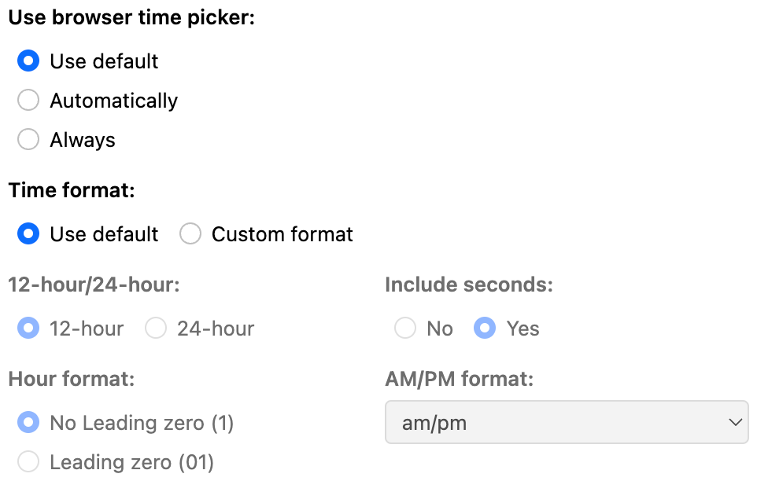The image size is (757, 481).
Task: Click the 'Hour format:' label
Action: tap(72, 379)
